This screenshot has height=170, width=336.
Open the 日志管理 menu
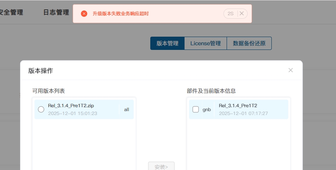pyautogui.click(x=56, y=12)
